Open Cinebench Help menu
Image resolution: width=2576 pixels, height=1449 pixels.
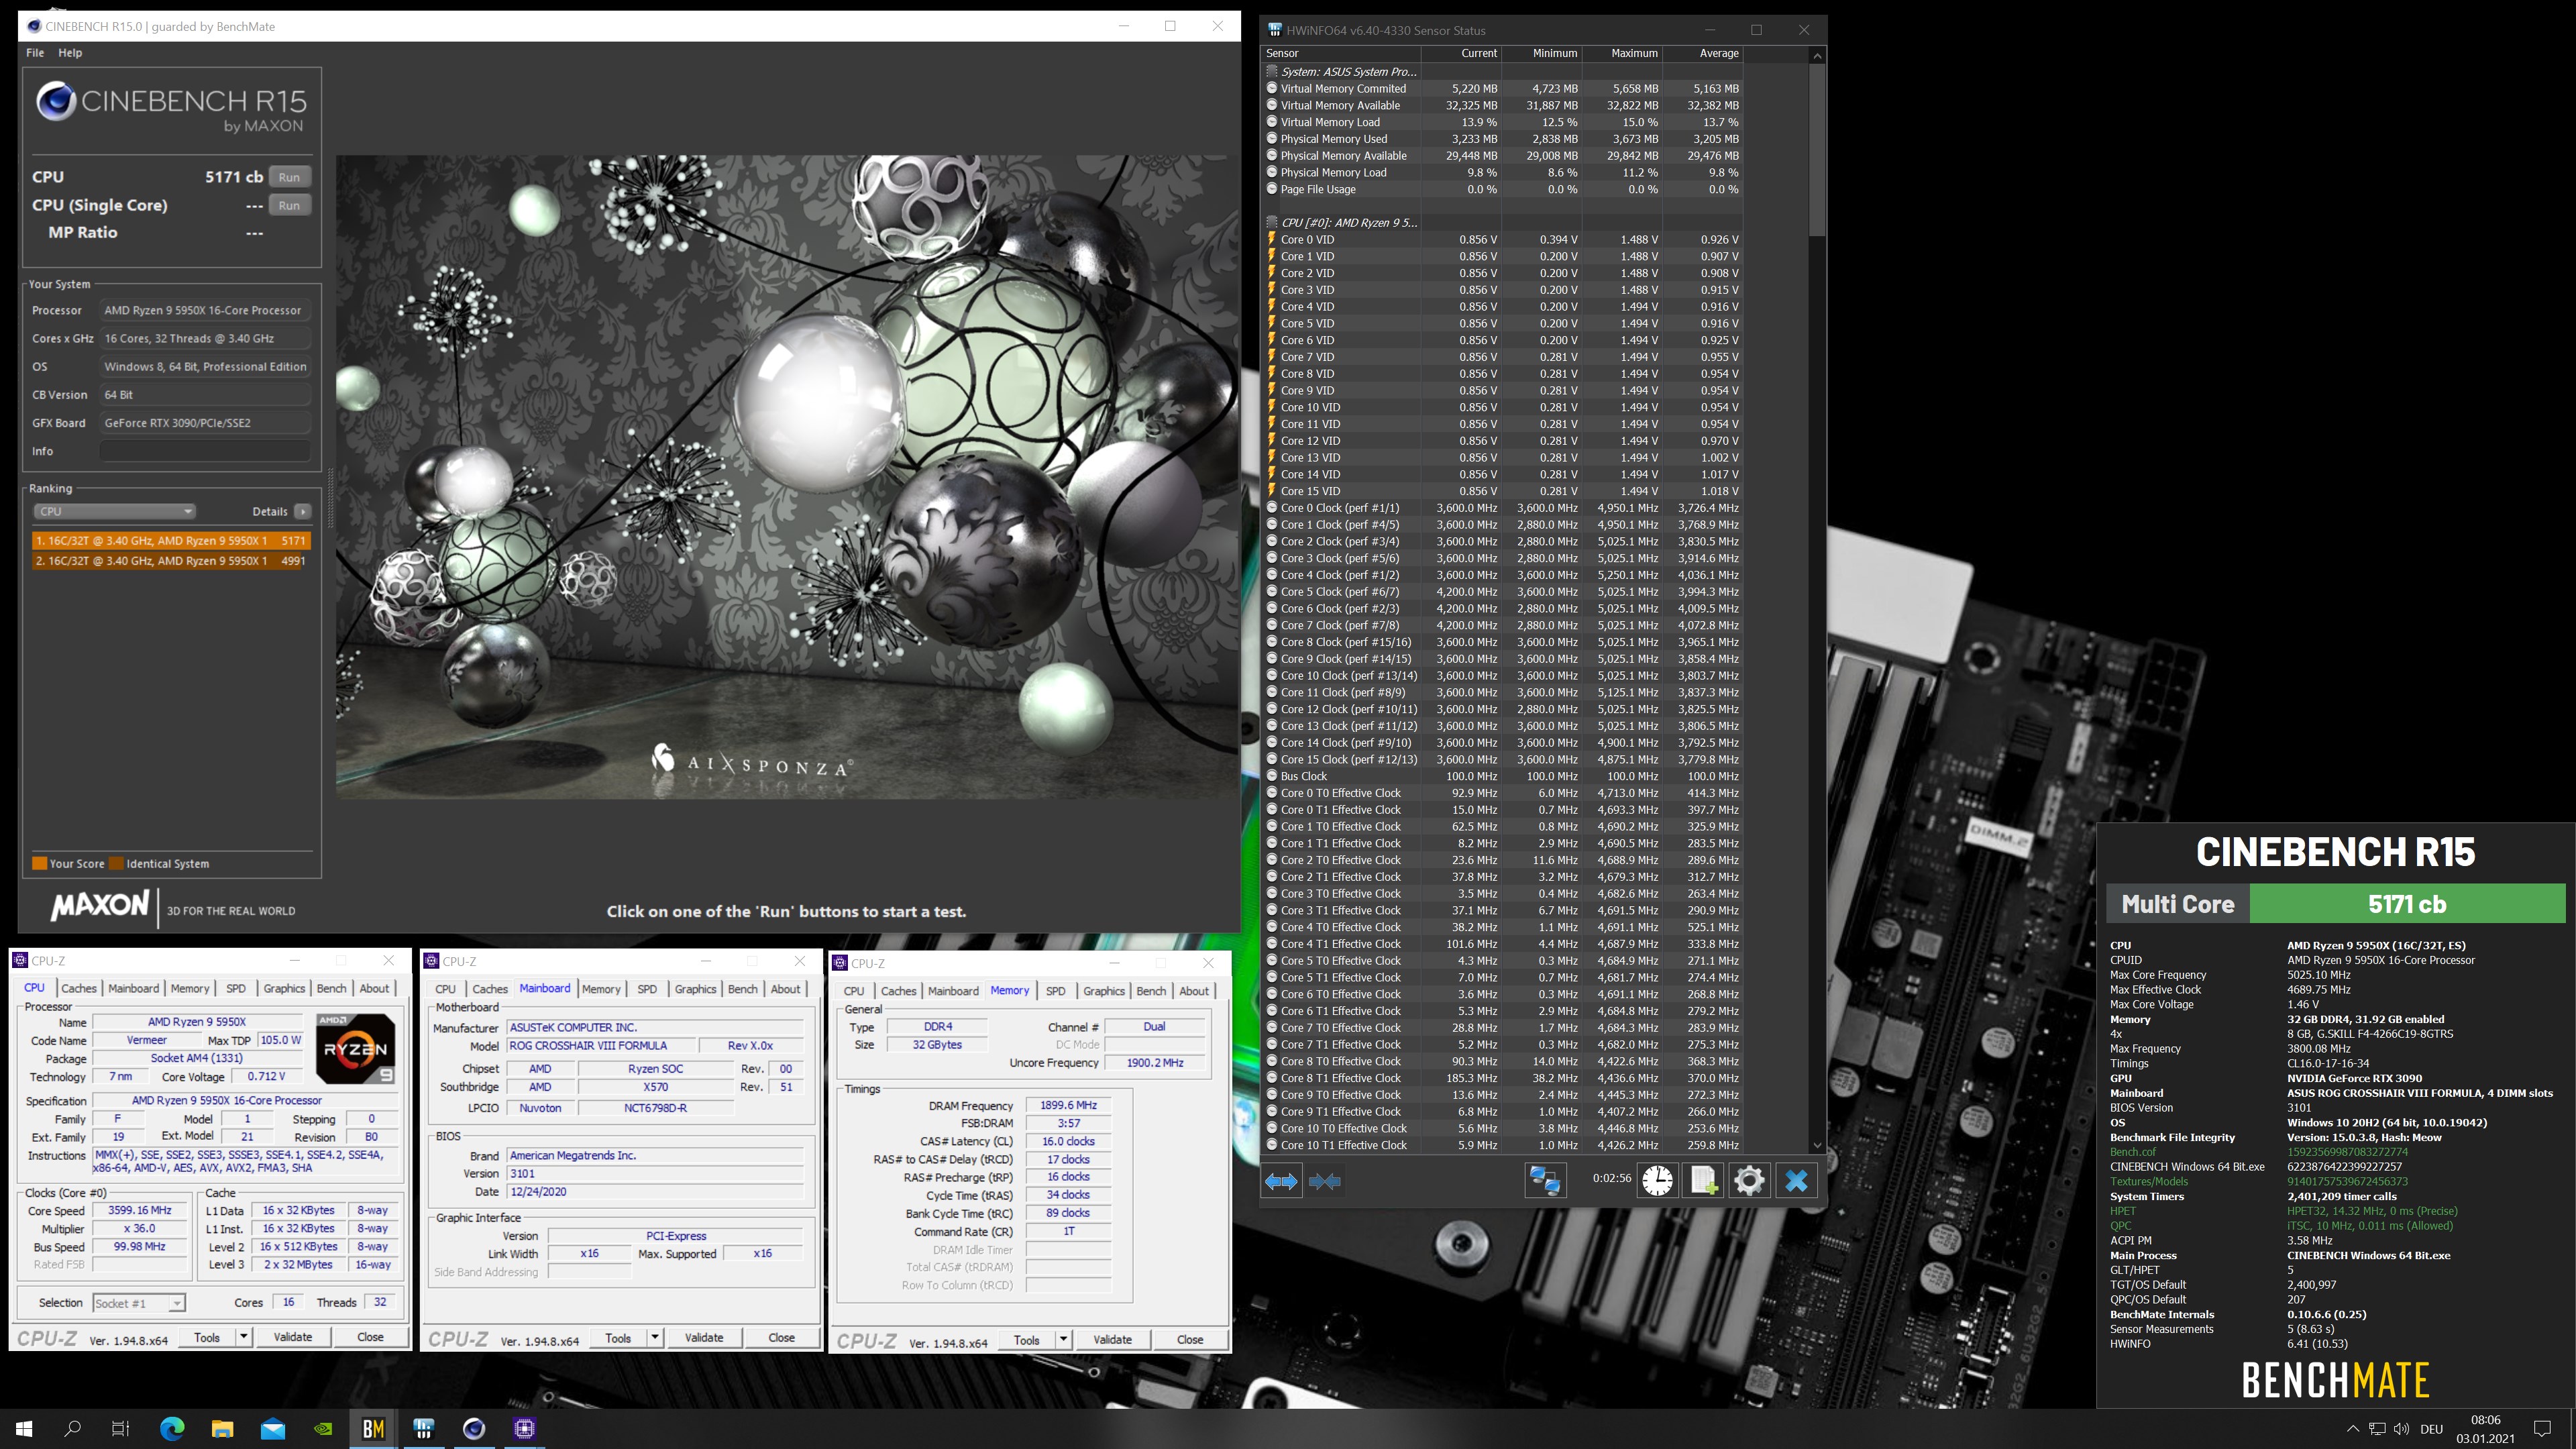[70, 52]
